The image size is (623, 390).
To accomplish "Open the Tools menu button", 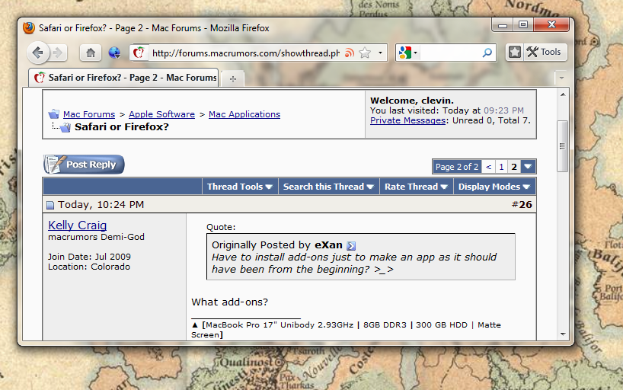I will tap(544, 52).
